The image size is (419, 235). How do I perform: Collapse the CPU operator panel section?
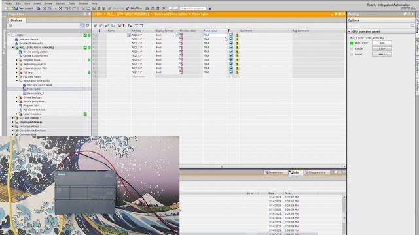coord(349,31)
